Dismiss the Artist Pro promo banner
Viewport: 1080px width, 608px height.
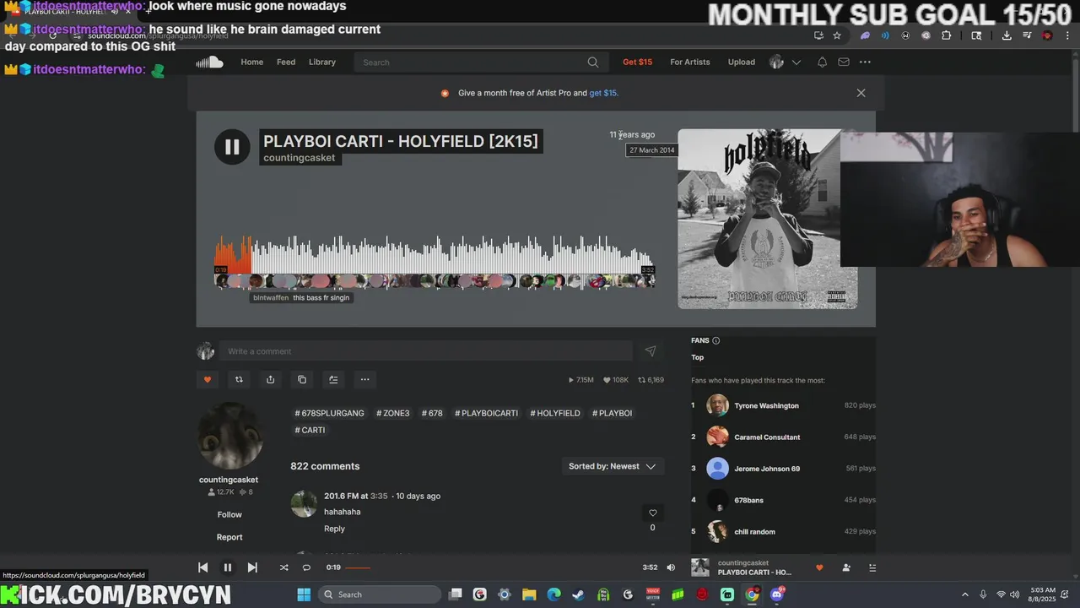(x=861, y=93)
